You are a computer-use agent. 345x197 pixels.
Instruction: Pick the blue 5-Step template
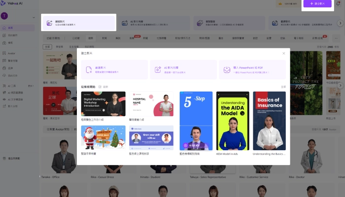click(196, 121)
